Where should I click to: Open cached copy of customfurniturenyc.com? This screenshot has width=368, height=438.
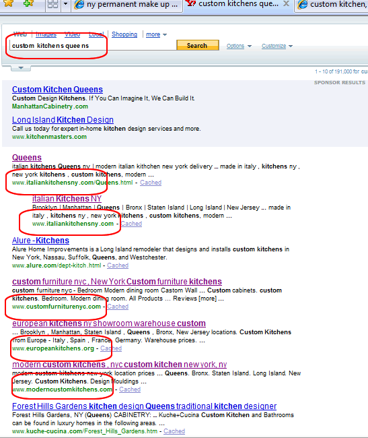(118, 307)
